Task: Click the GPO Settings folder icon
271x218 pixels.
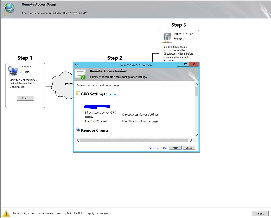Action: coord(78,94)
